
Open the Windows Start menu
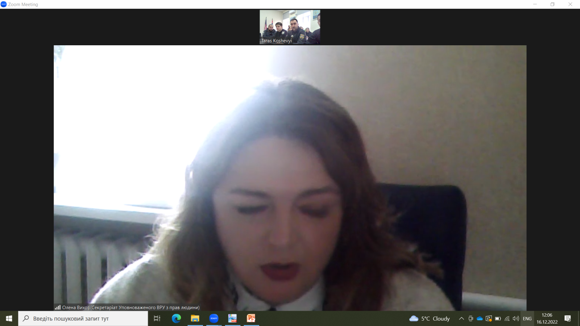coord(9,318)
